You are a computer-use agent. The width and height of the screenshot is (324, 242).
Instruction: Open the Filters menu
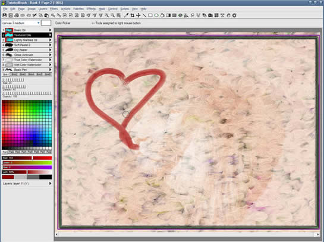[54, 9]
